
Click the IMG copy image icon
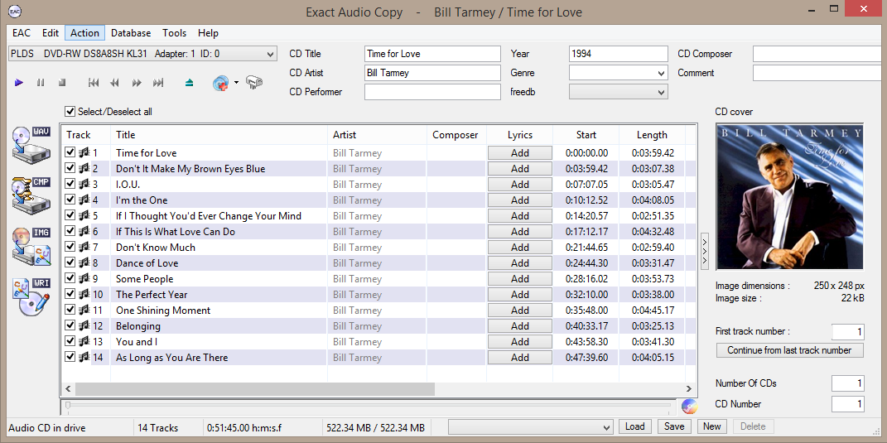31,247
